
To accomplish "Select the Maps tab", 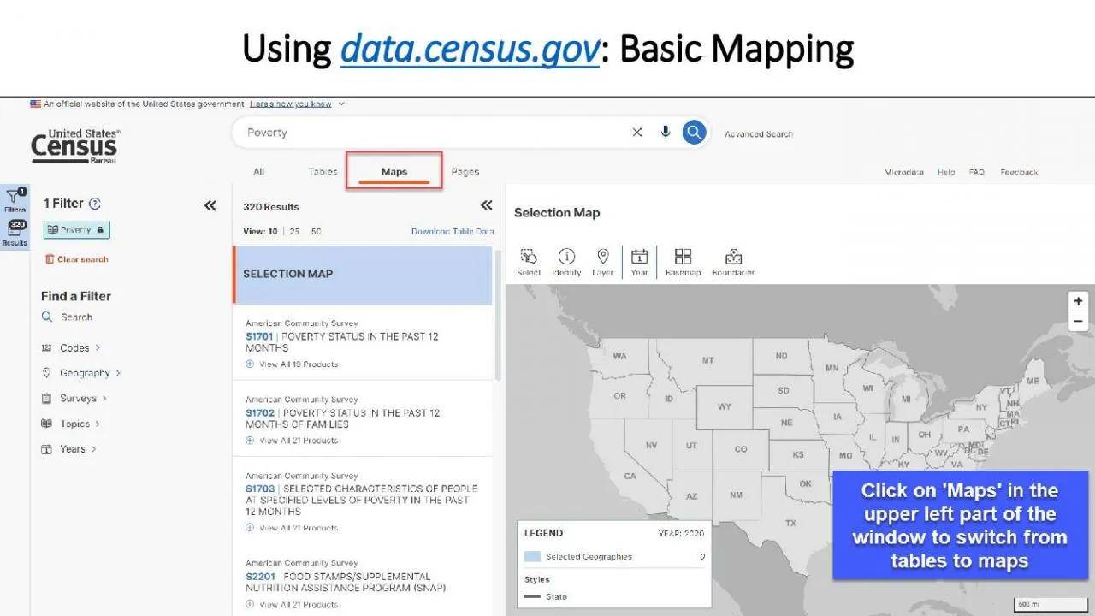I will click(x=394, y=172).
